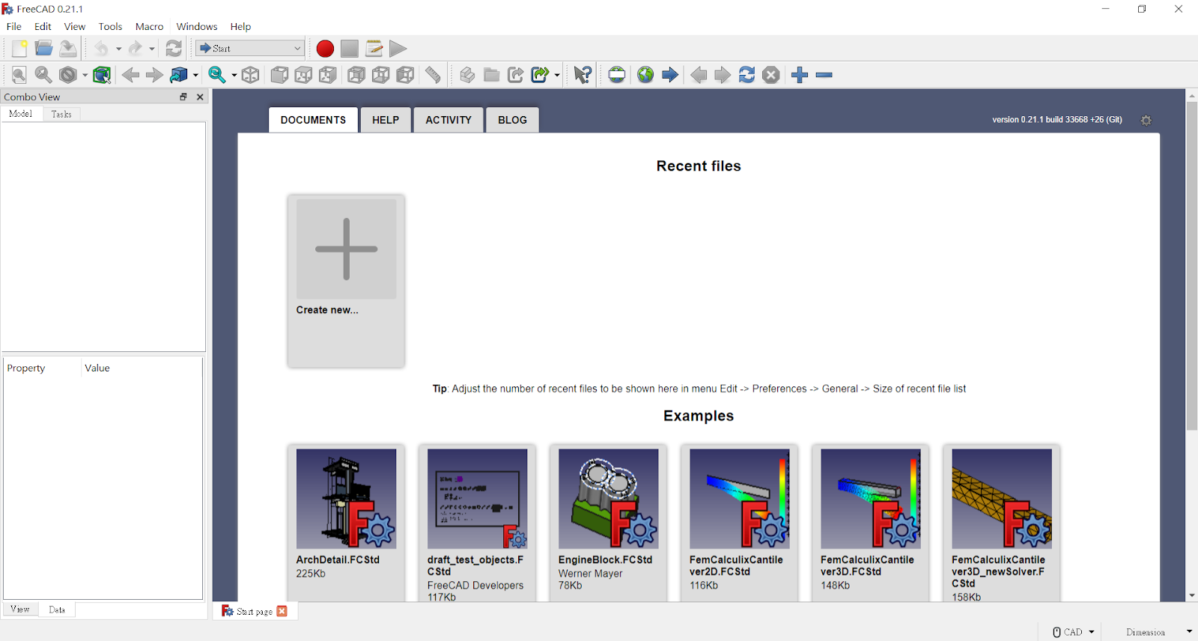This screenshot has height=641, width=1198.
Task: Set view to bottom
Action: [381, 75]
